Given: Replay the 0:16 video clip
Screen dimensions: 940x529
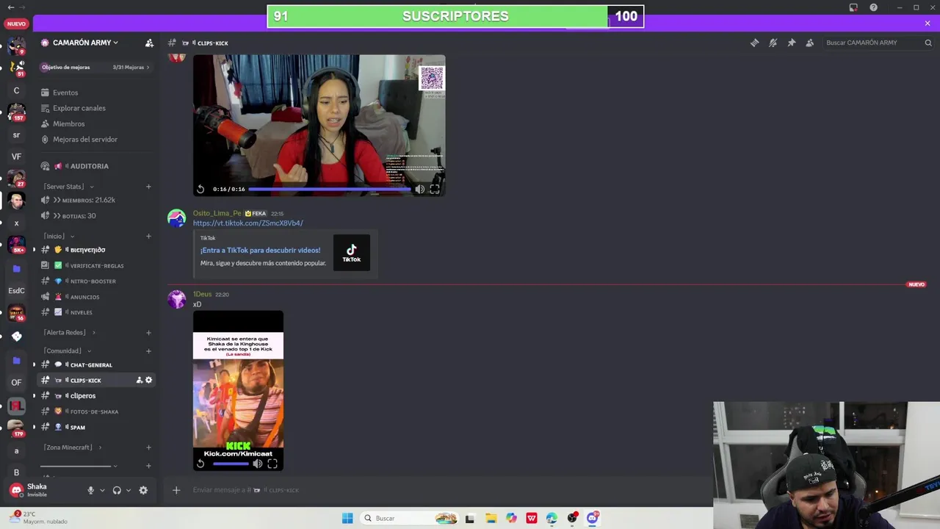Looking at the screenshot, I should [200, 189].
